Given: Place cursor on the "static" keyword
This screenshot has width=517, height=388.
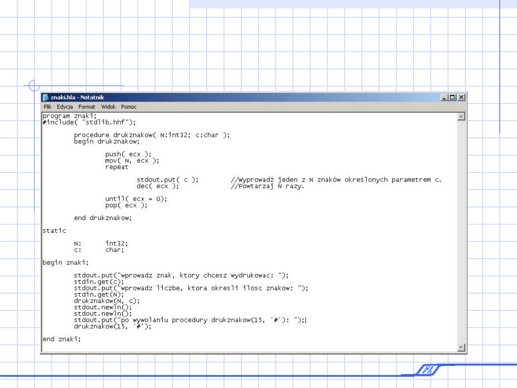Looking at the screenshot, I should click(55, 231).
